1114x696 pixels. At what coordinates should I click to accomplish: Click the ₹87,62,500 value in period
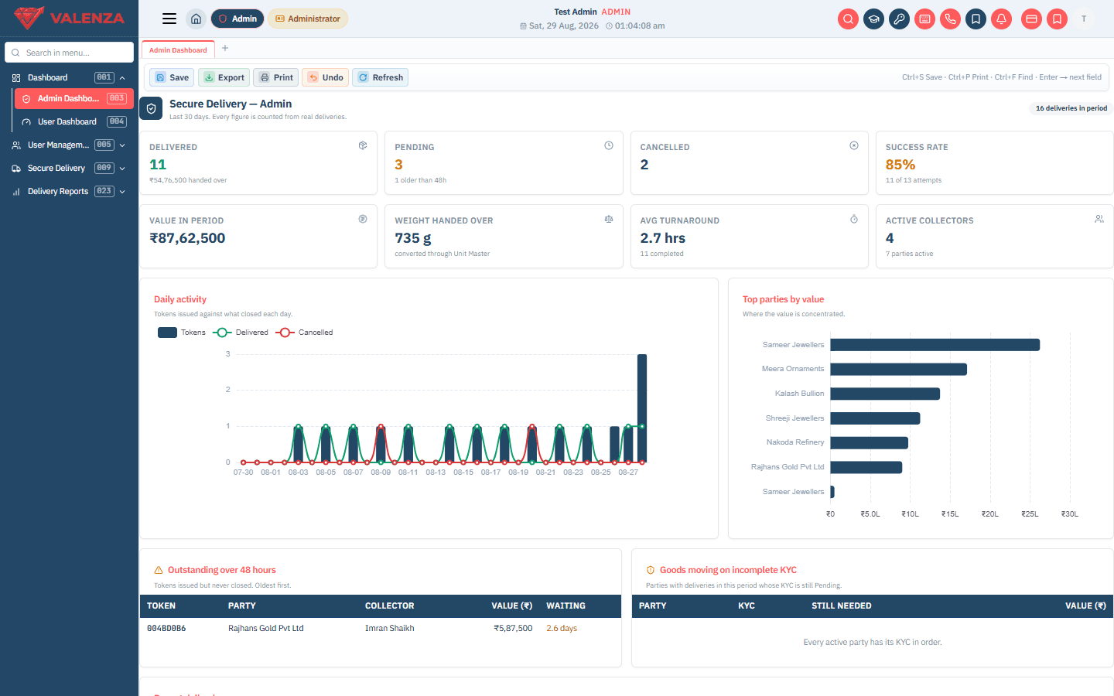coord(187,238)
